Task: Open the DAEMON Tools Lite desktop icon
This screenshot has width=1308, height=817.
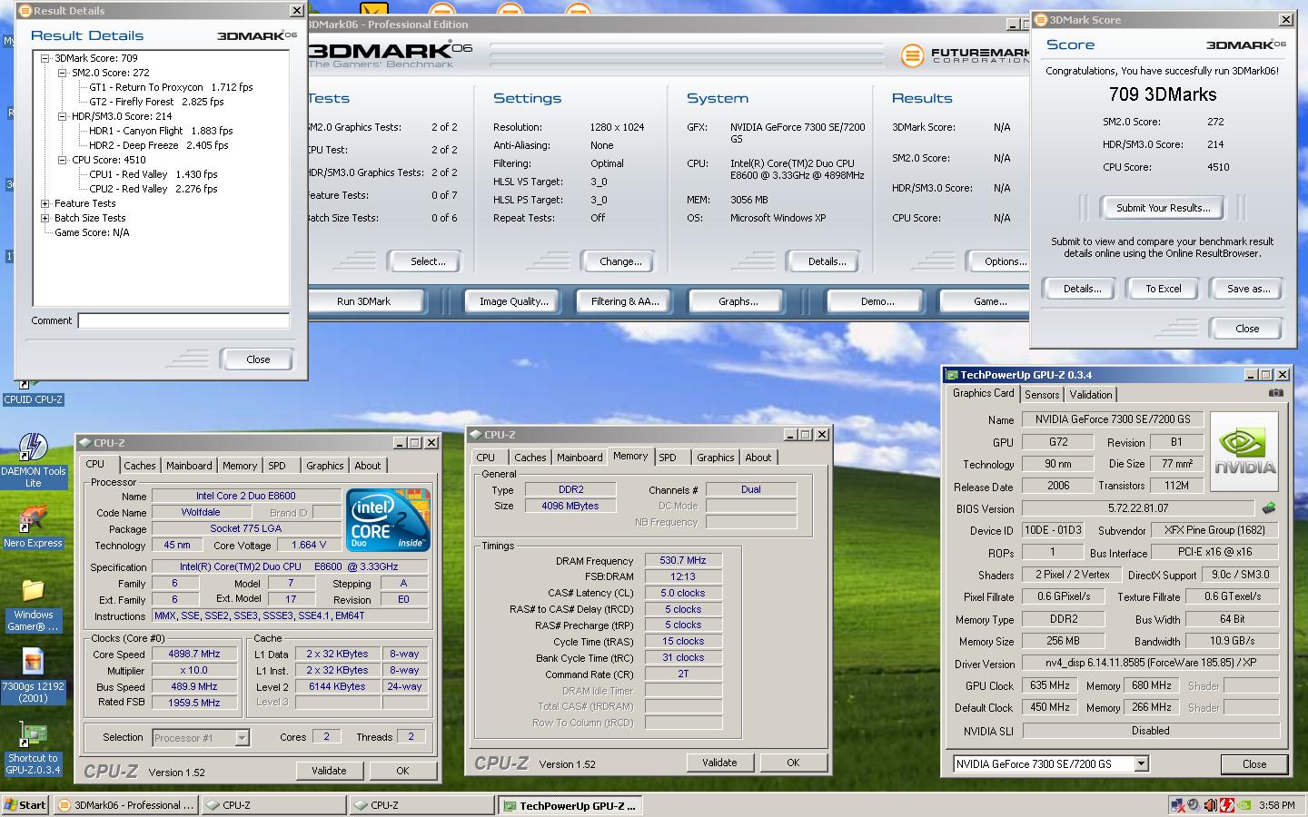Action: click(x=34, y=460)
